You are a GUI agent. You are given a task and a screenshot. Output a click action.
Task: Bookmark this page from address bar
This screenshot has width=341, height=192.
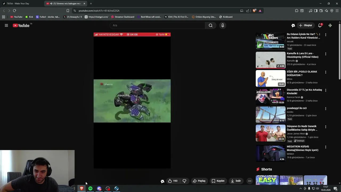(x=68, y=11)
